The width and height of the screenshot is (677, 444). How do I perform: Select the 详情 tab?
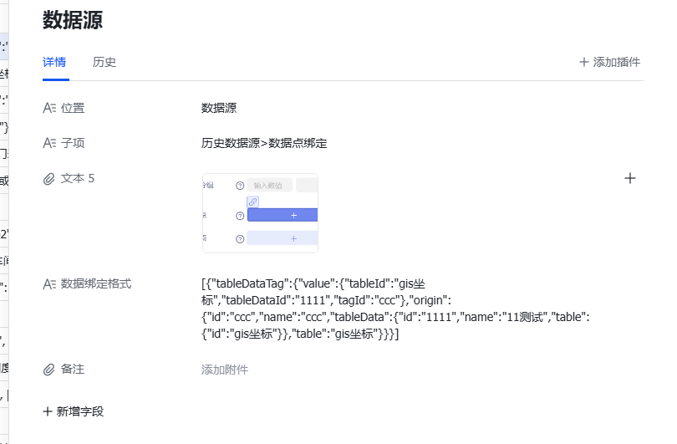[55, 62]
